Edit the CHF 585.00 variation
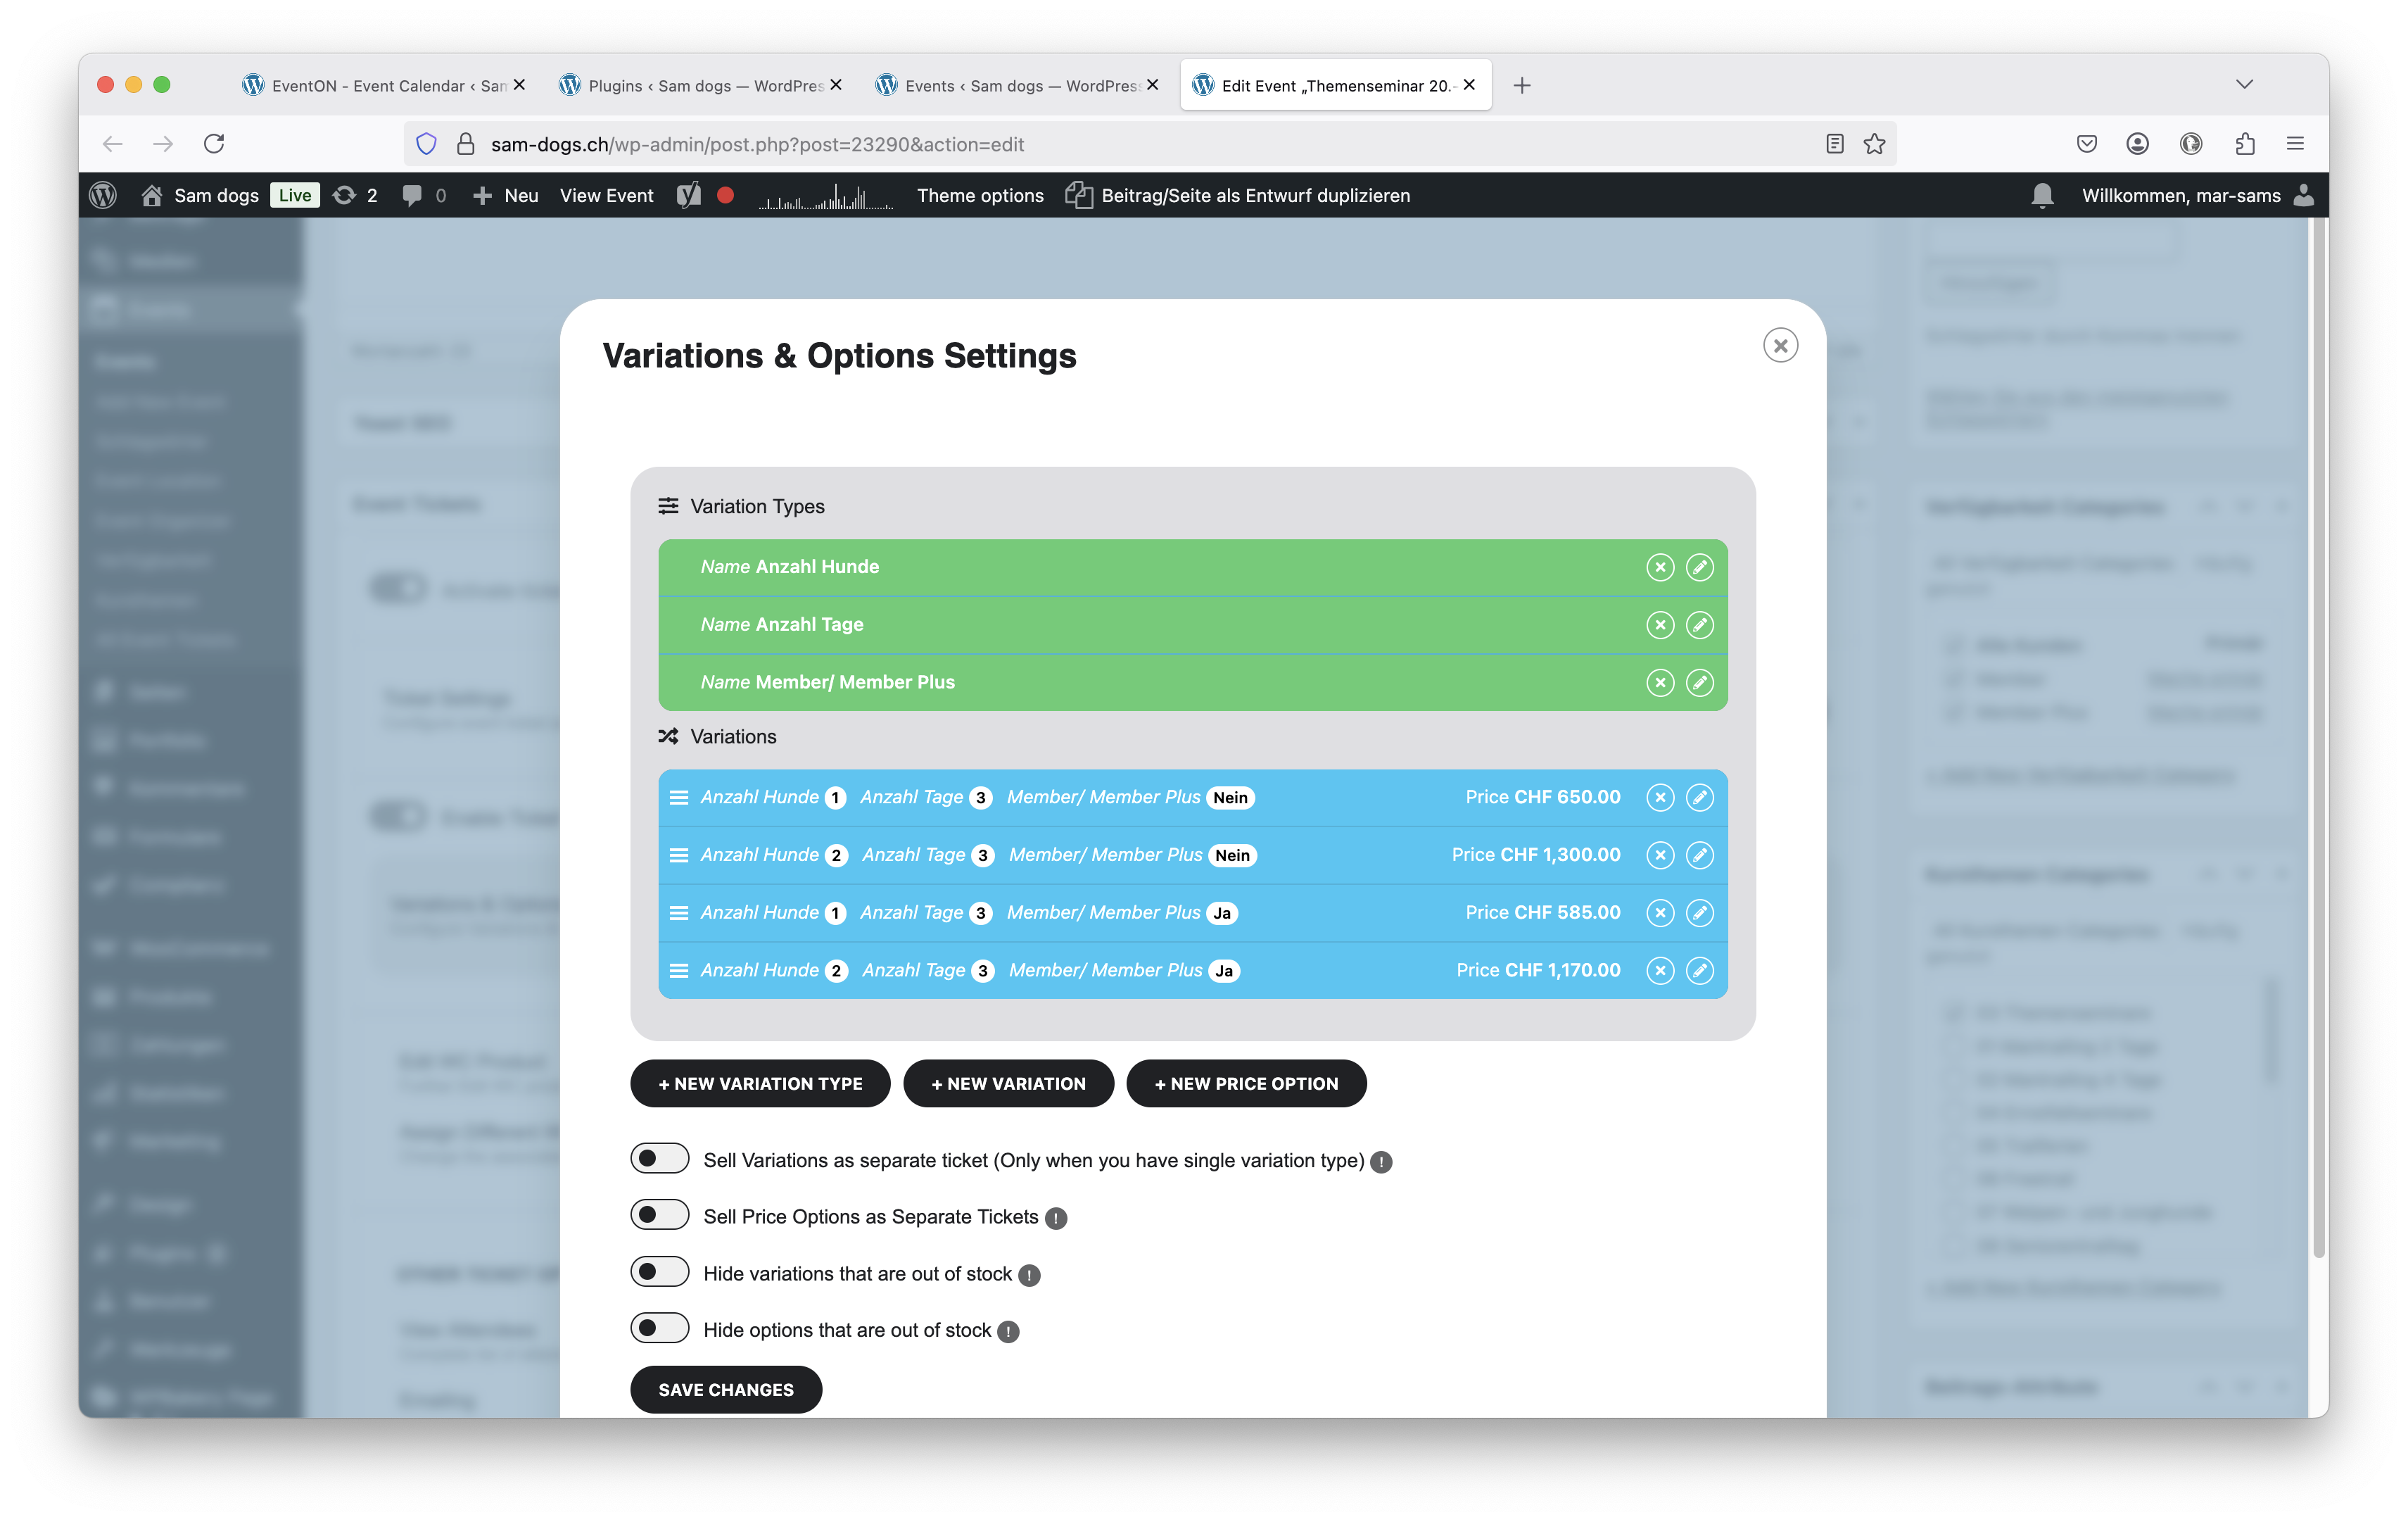The image size is (2408, 1522). point(1699,912)
